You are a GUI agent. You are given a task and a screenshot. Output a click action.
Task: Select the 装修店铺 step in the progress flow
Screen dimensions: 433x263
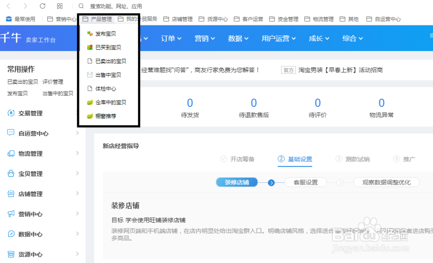[x=236, y=182]
